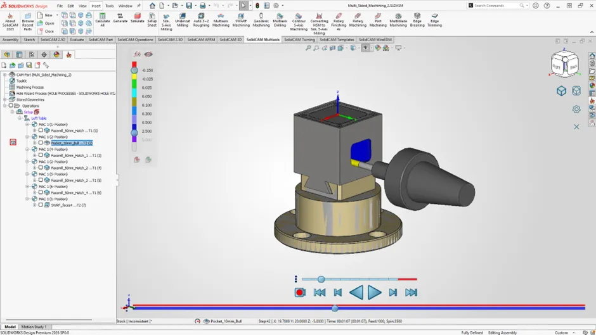
Task: Select Rotary Finishing 4x operation
Action: point(339,22)
